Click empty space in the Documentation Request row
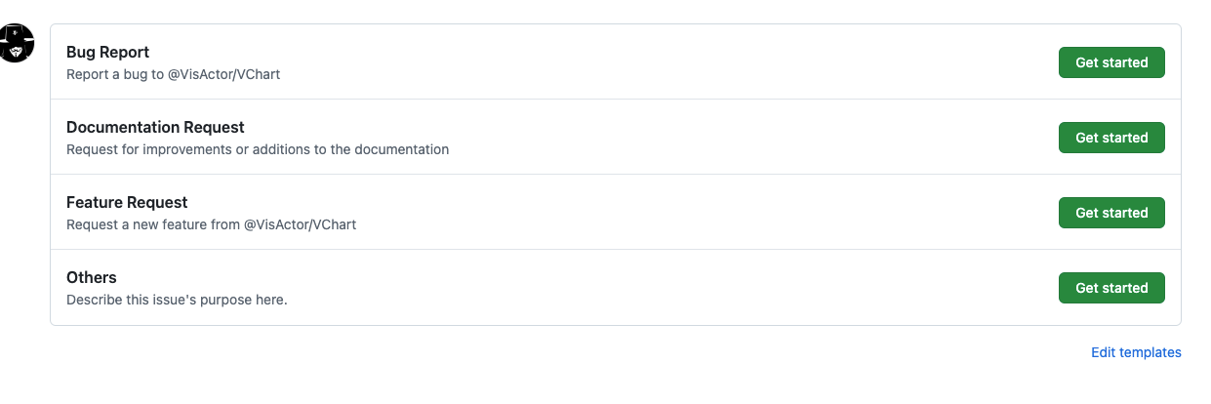The width and height of the screenshot is (1211, 404). (732, 138)
